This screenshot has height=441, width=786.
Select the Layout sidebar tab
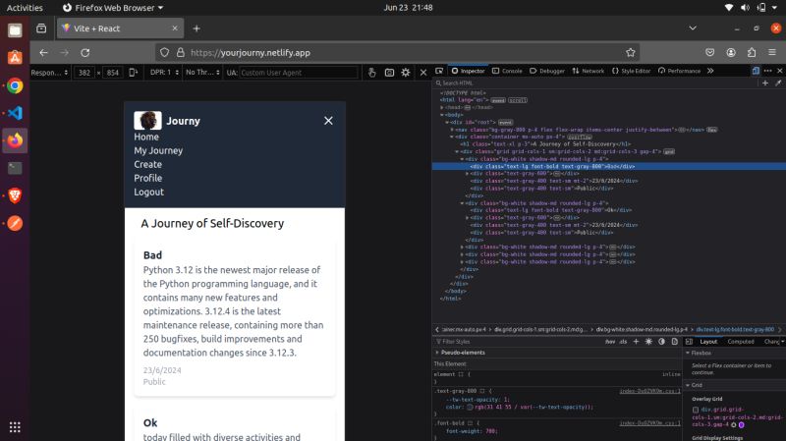[x=708, y=341]
